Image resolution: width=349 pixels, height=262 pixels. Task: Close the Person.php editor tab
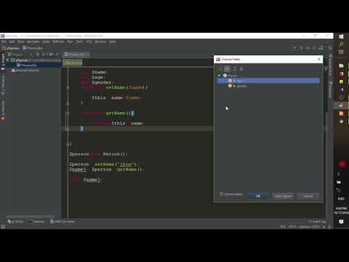pos(88,55)
